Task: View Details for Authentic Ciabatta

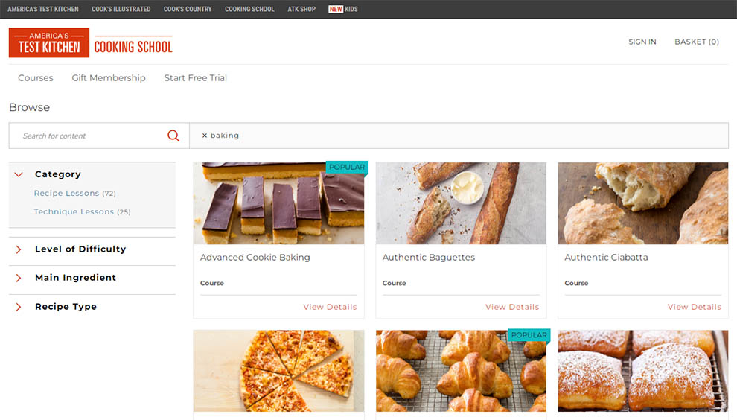Action: (695, 307)
